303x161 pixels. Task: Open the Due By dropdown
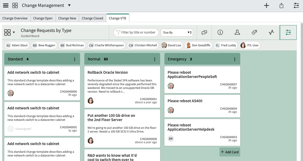coord(177,32)
